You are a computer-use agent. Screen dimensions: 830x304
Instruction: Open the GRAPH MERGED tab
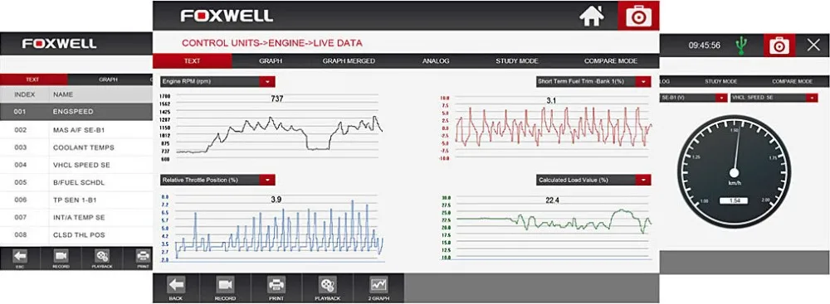tap(349, 60)
